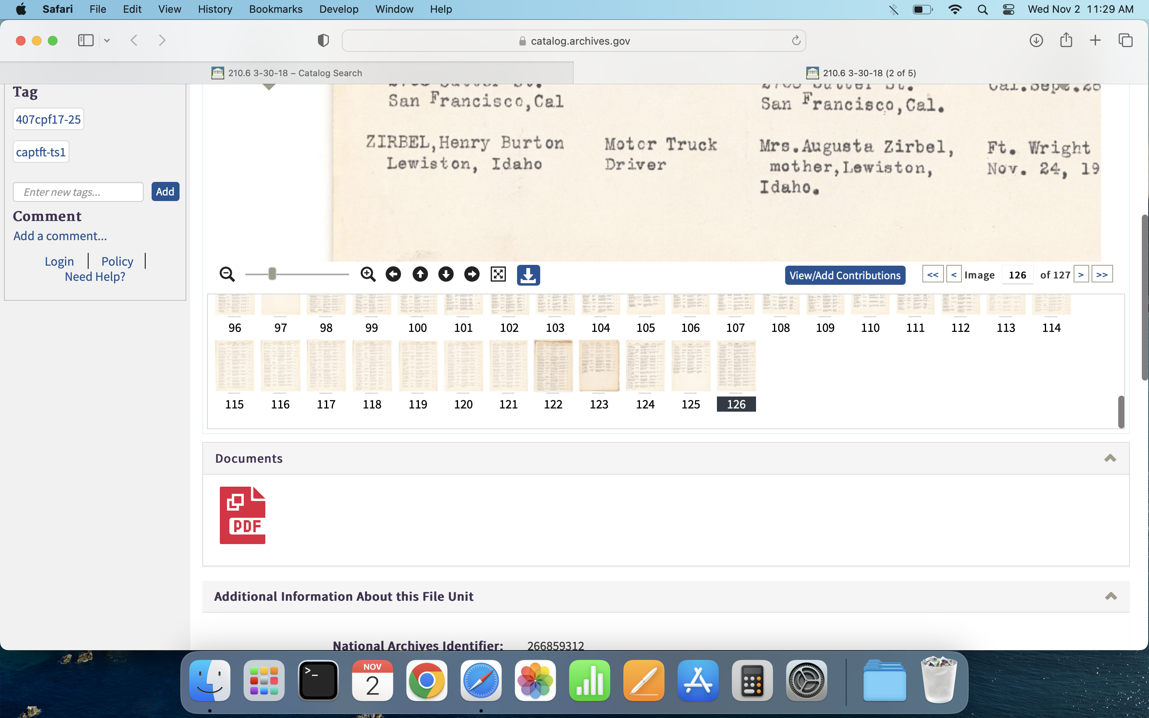Select thumbnail image 122
Screen dimensions: 1149x718
coord(553,366)
